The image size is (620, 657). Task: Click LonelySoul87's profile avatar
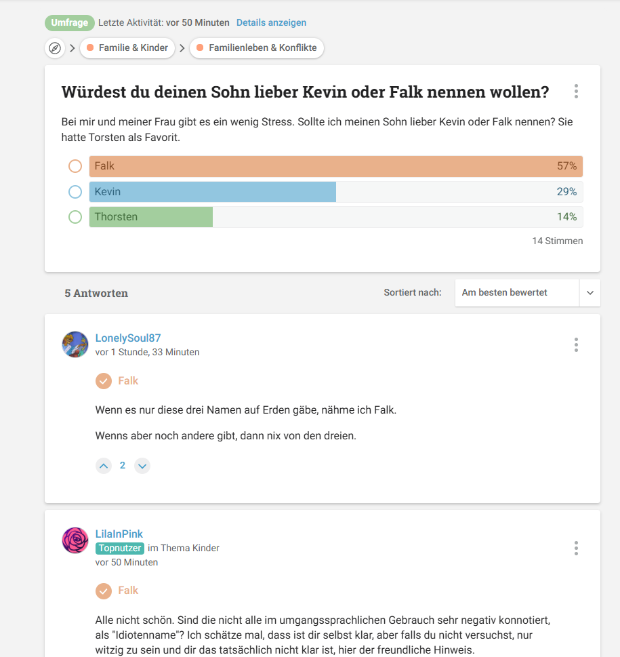pyautogui.click(x=75, y=344)
